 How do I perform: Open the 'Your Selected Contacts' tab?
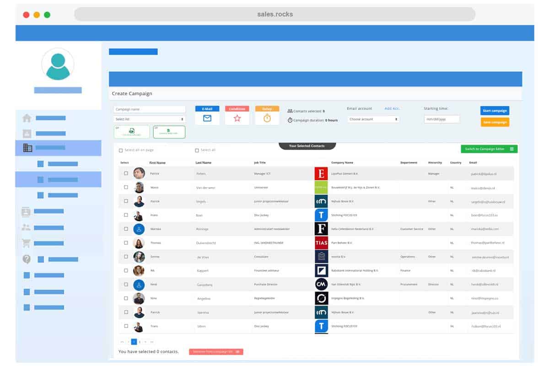pos(307,146)
